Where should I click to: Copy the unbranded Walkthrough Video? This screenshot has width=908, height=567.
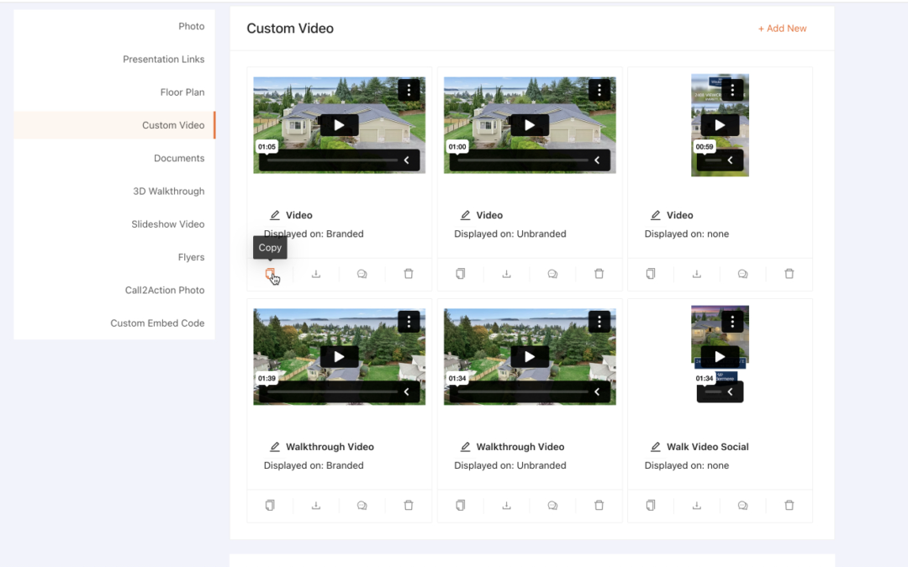pos(460,505)
